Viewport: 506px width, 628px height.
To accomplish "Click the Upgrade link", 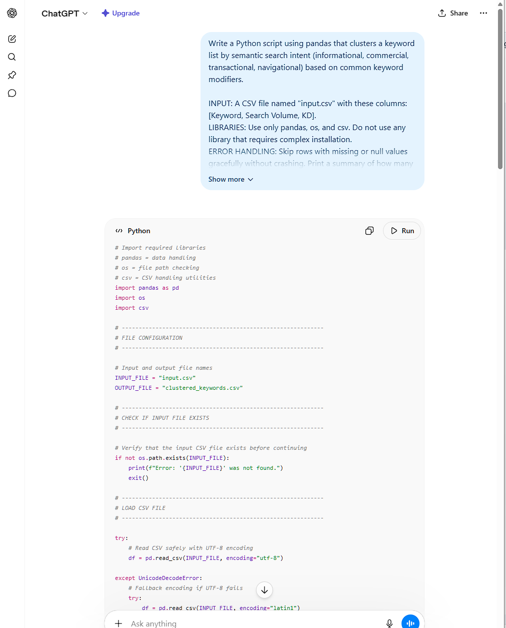I will point(120,14).
